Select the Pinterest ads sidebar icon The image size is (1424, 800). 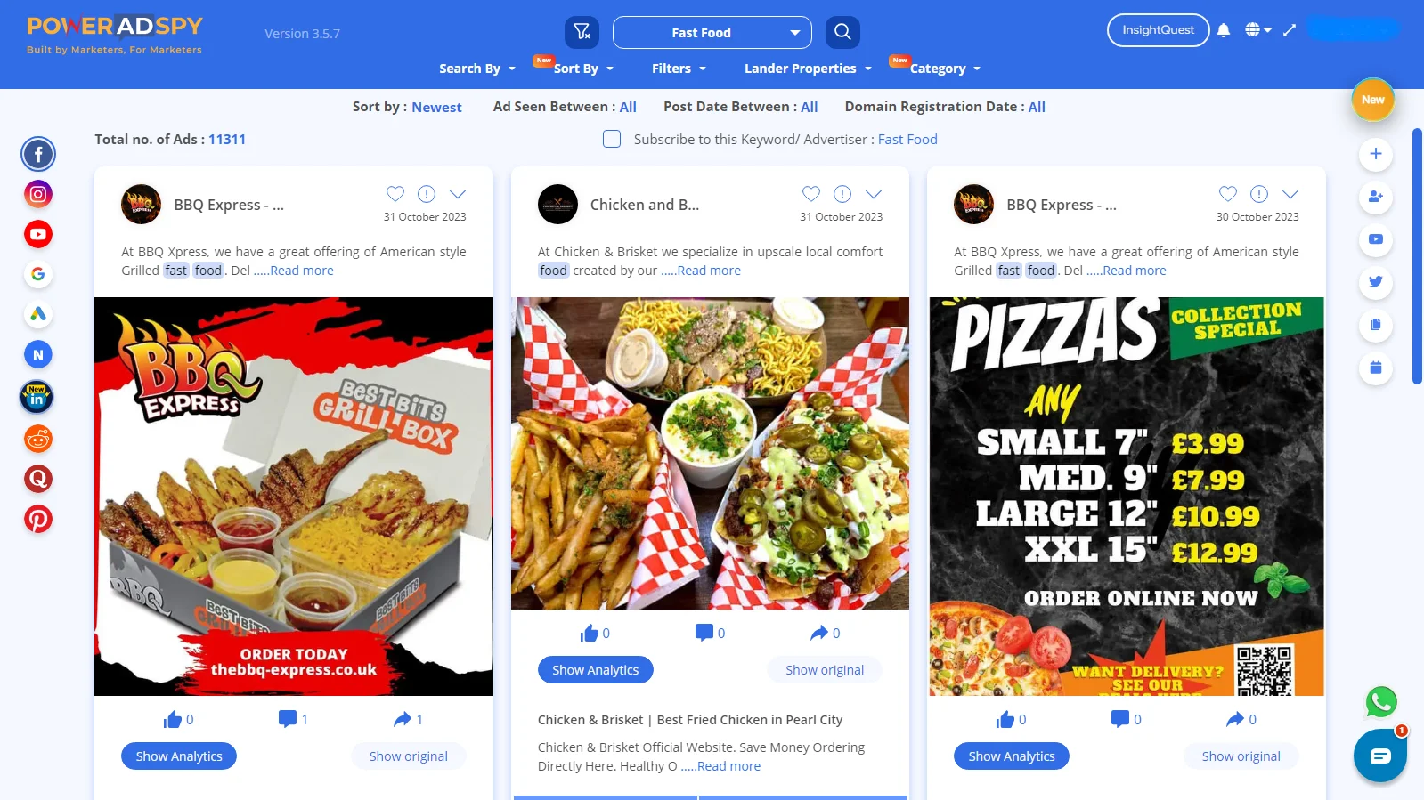coord(38,519)
